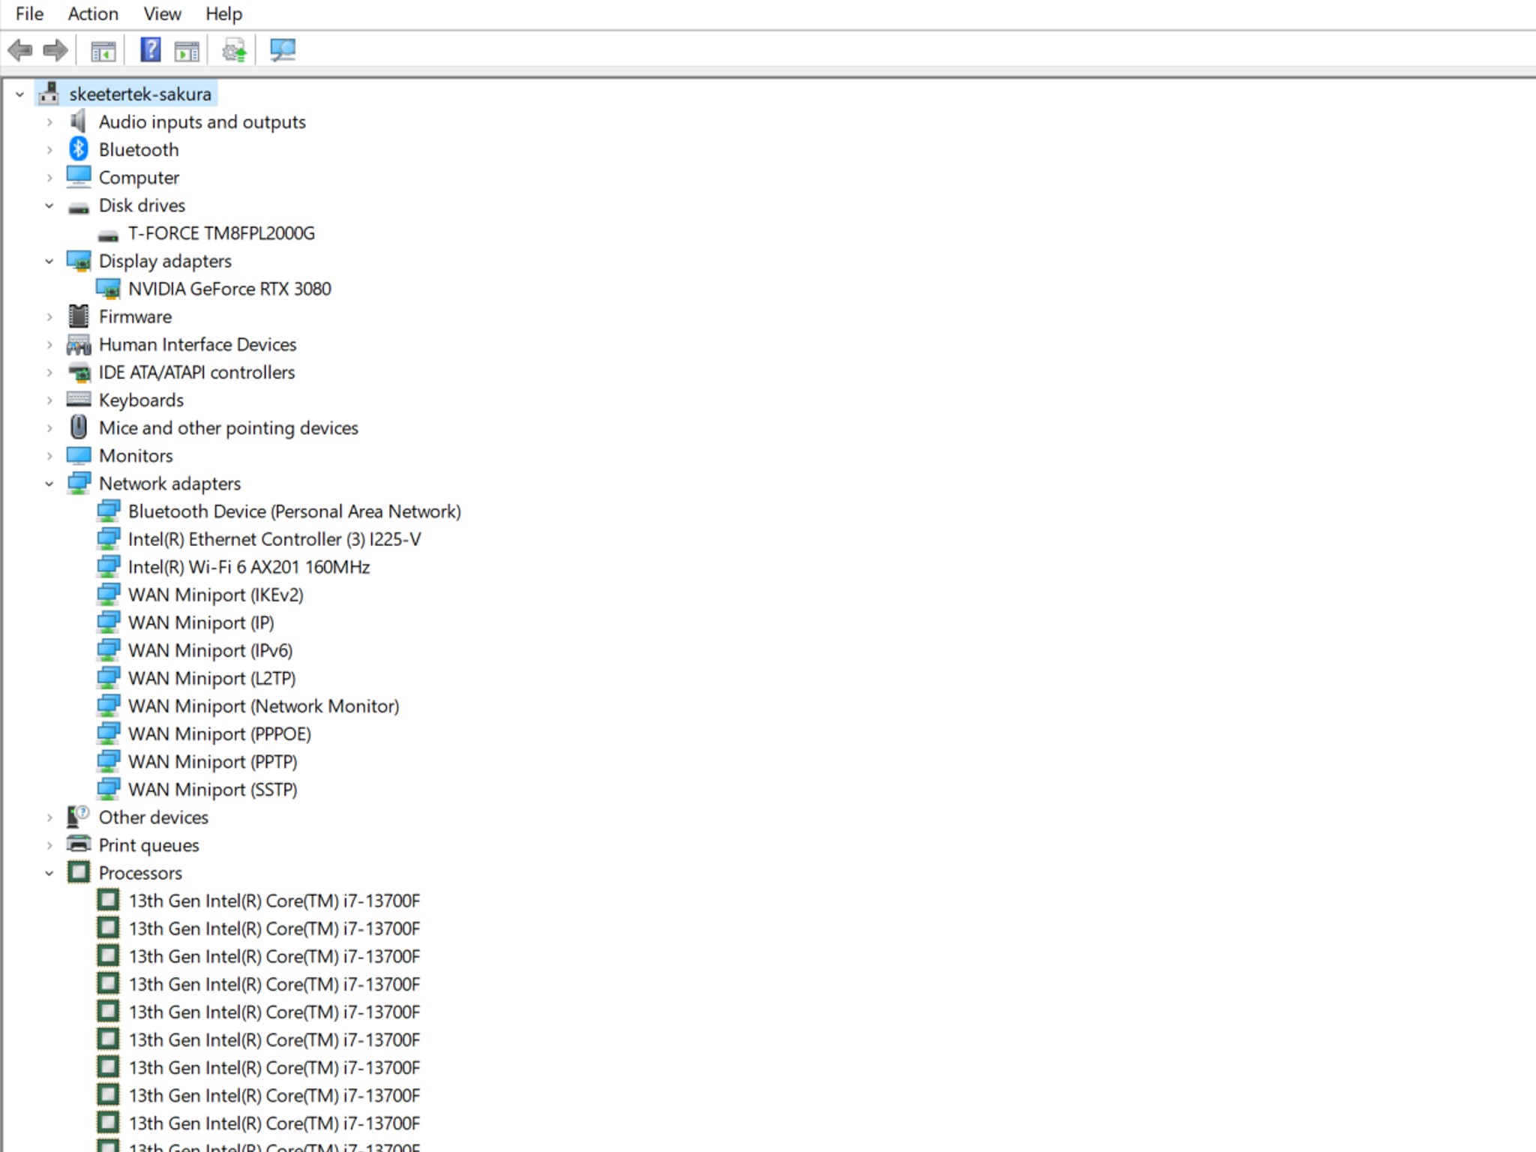Collapse the skeetertek-sakura root node
This screenshot has height=1152, width=1536.
(x=20, y=94)
